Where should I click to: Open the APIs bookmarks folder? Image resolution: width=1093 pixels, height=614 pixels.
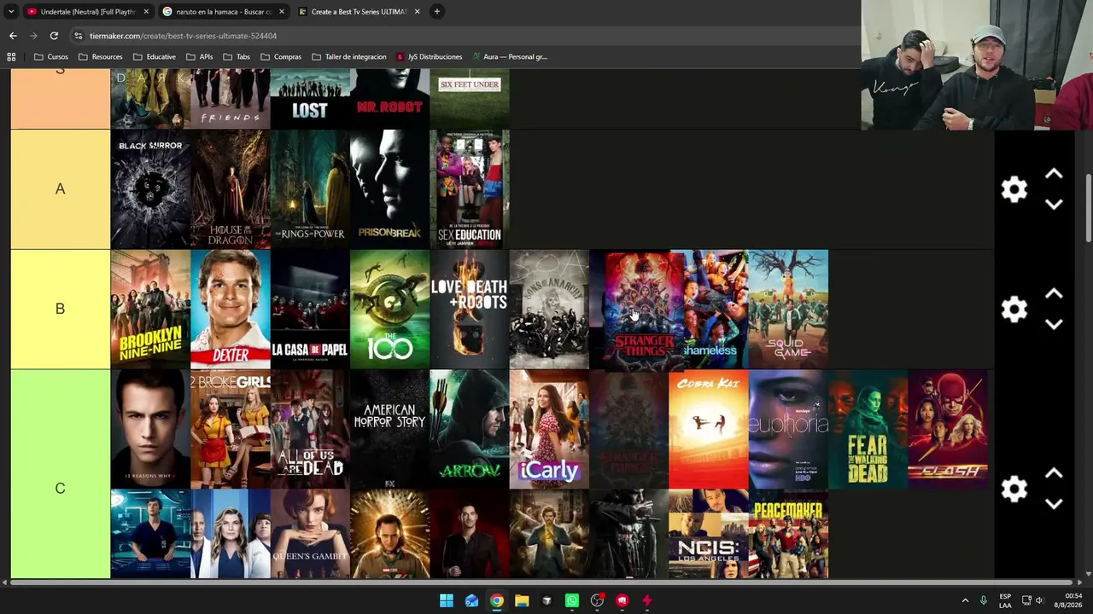(199, 56)
